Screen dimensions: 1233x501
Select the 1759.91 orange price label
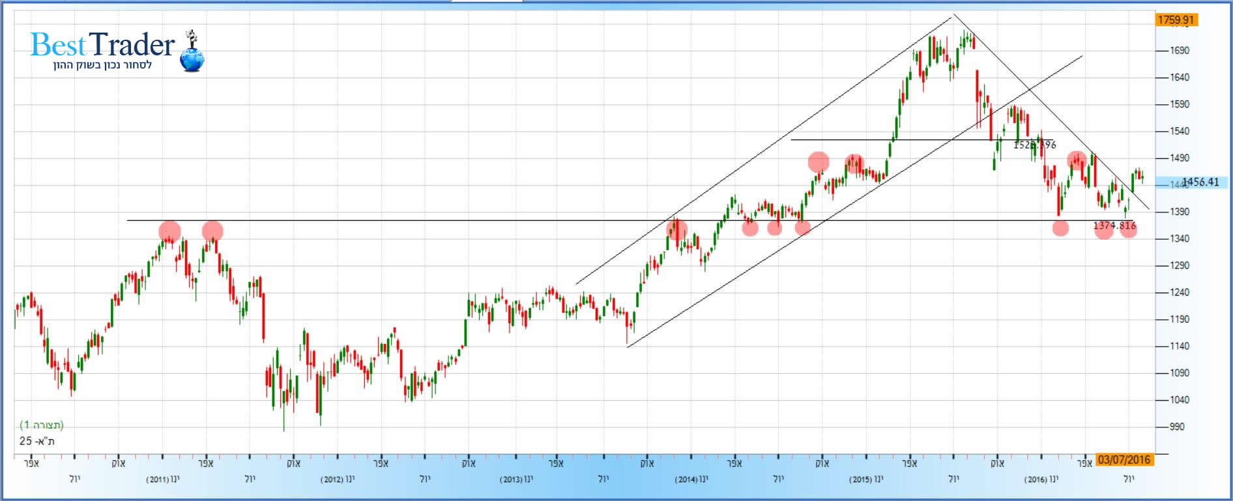tap(1176, 20)
